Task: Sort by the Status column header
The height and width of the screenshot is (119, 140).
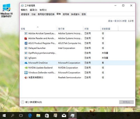Action: pos(92,29)
